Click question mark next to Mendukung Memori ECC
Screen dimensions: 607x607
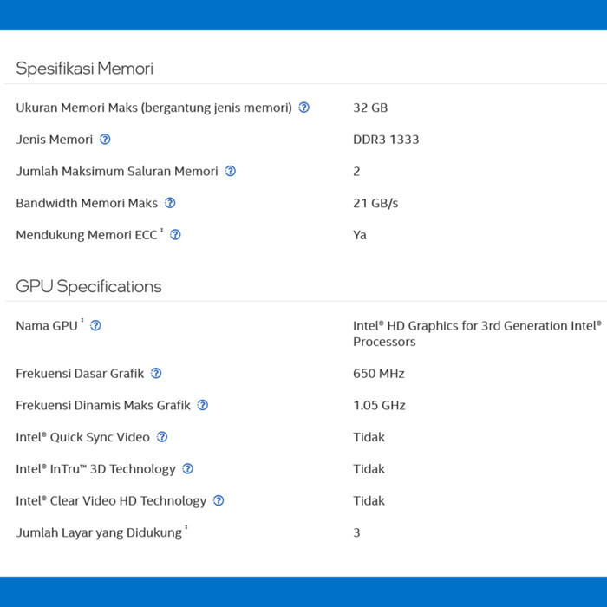point(175,235)
